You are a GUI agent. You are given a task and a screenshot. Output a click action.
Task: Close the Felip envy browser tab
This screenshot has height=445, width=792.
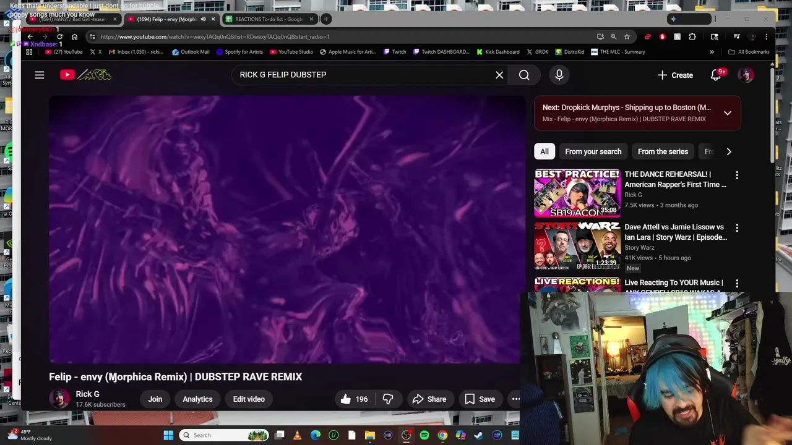pos(213,19)
